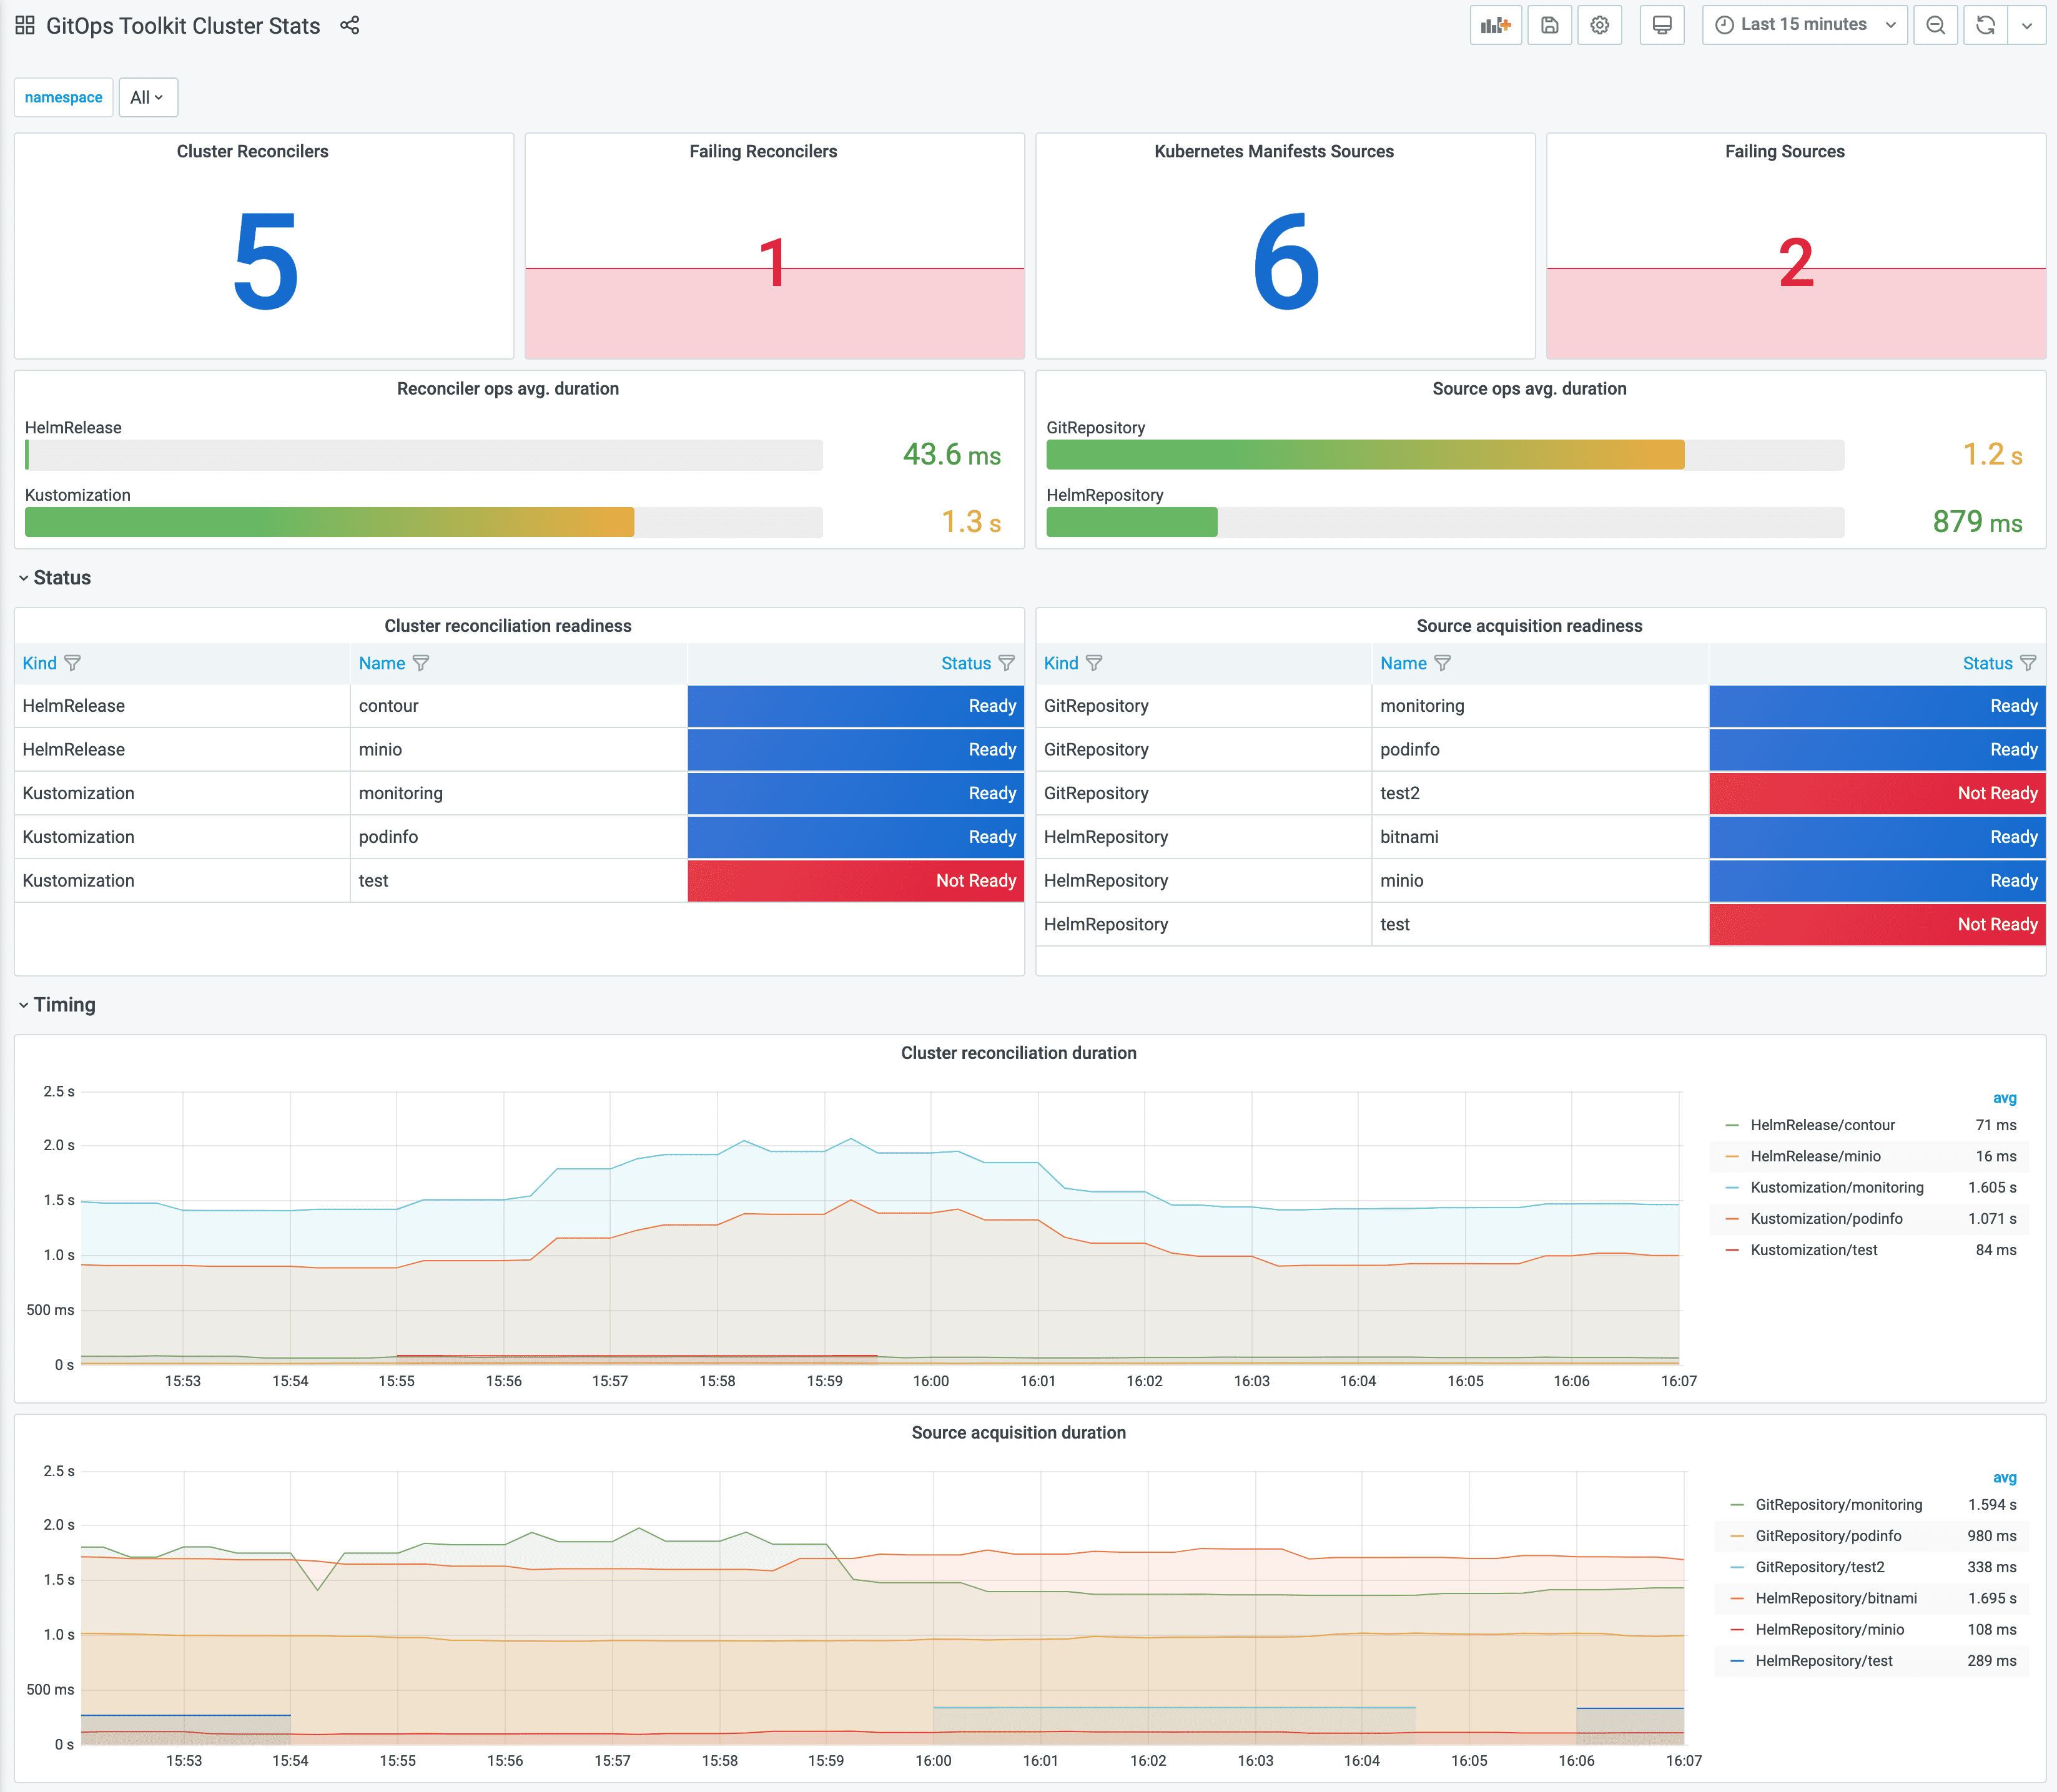
Task: Select the All namespace filter option
Action: click(144, 96)
